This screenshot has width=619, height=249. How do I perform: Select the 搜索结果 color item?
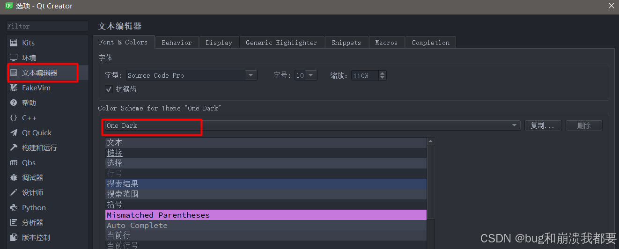click(x=266, y=183)
